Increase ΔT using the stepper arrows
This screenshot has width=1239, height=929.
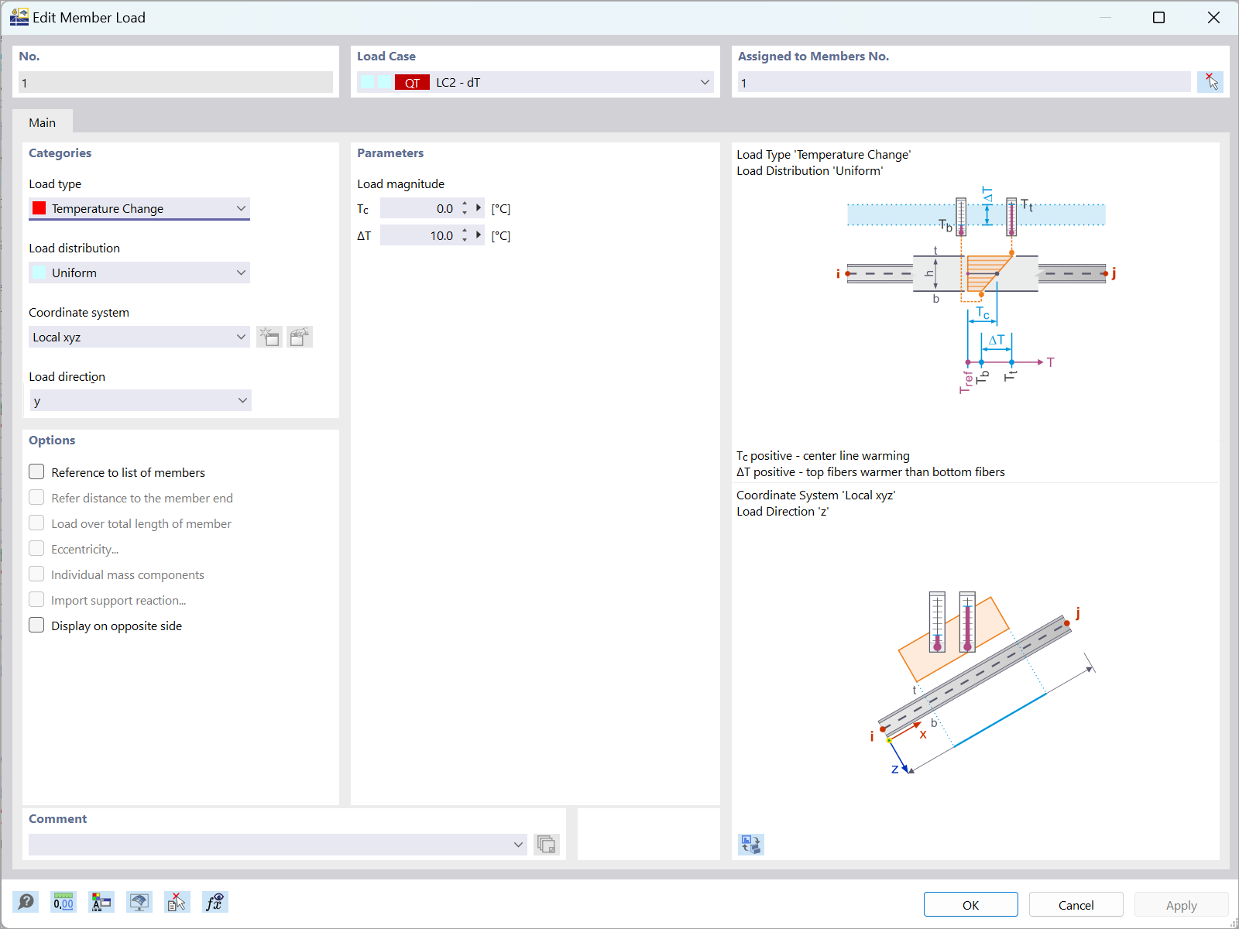coord(464,231)
